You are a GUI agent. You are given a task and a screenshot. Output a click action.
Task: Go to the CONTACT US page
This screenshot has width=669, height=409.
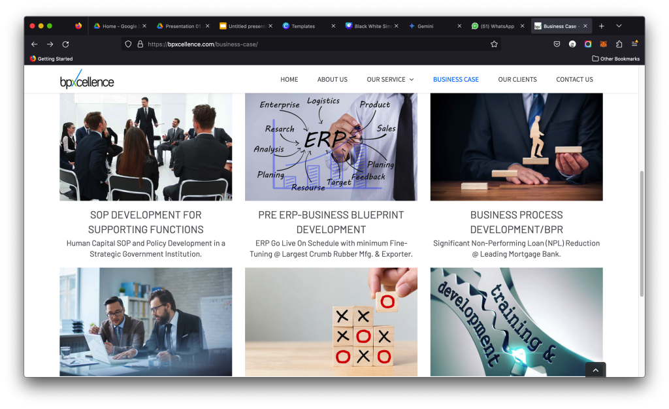(574, 79)
